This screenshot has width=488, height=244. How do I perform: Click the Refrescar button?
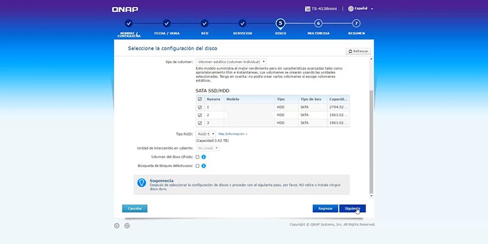pyautogui.click(x=358, y=51)
